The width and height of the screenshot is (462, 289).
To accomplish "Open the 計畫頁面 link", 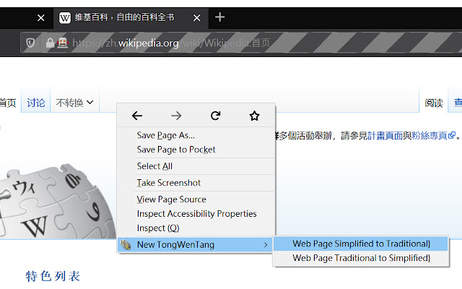I will (385, 136).
